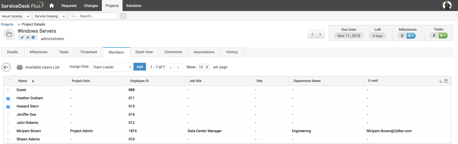The height and width of the screenshot is (144, 458).
Task: Click the Projects breadcrumb link
Action: 7,24
